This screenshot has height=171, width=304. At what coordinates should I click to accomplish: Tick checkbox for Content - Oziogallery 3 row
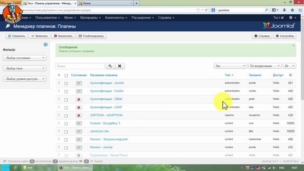(66, 123)
